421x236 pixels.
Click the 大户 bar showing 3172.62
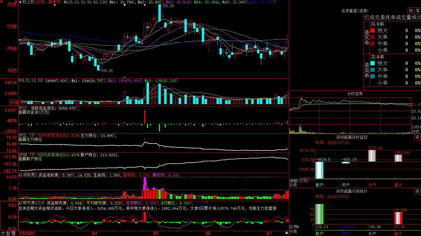click(x=372, y=156)
